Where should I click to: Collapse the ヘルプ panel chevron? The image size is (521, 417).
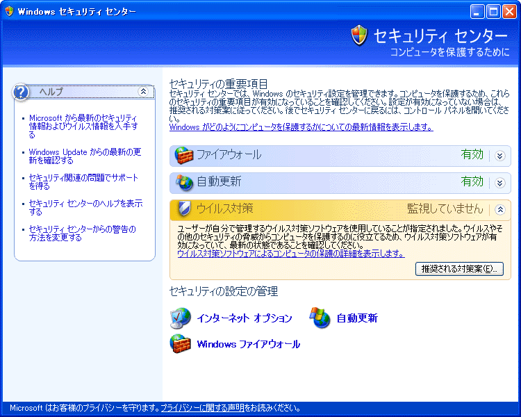143,92
